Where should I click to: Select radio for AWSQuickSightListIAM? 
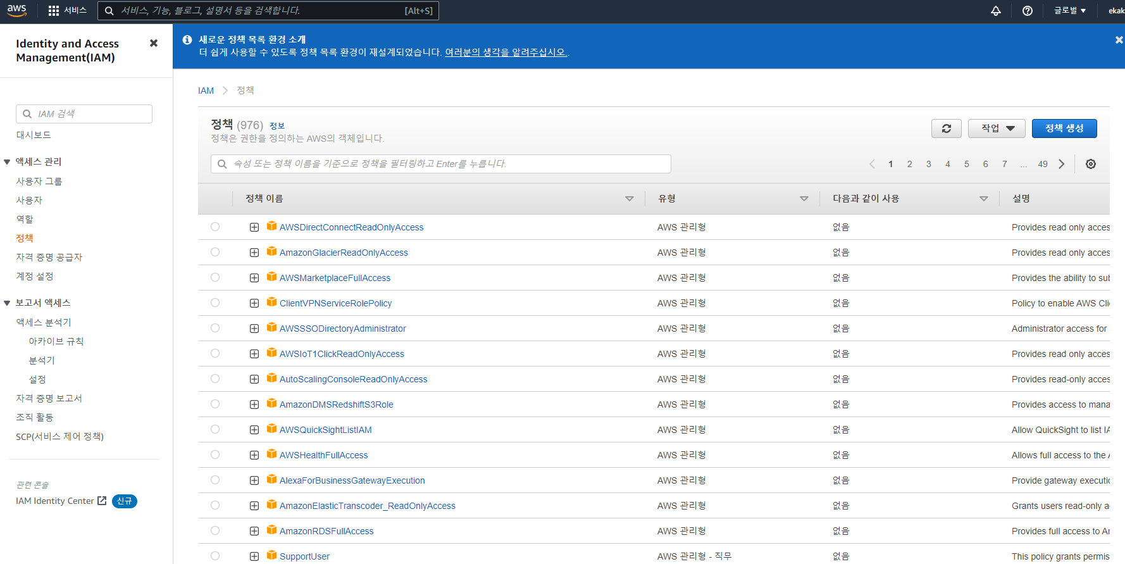click(x=215, y=429)
